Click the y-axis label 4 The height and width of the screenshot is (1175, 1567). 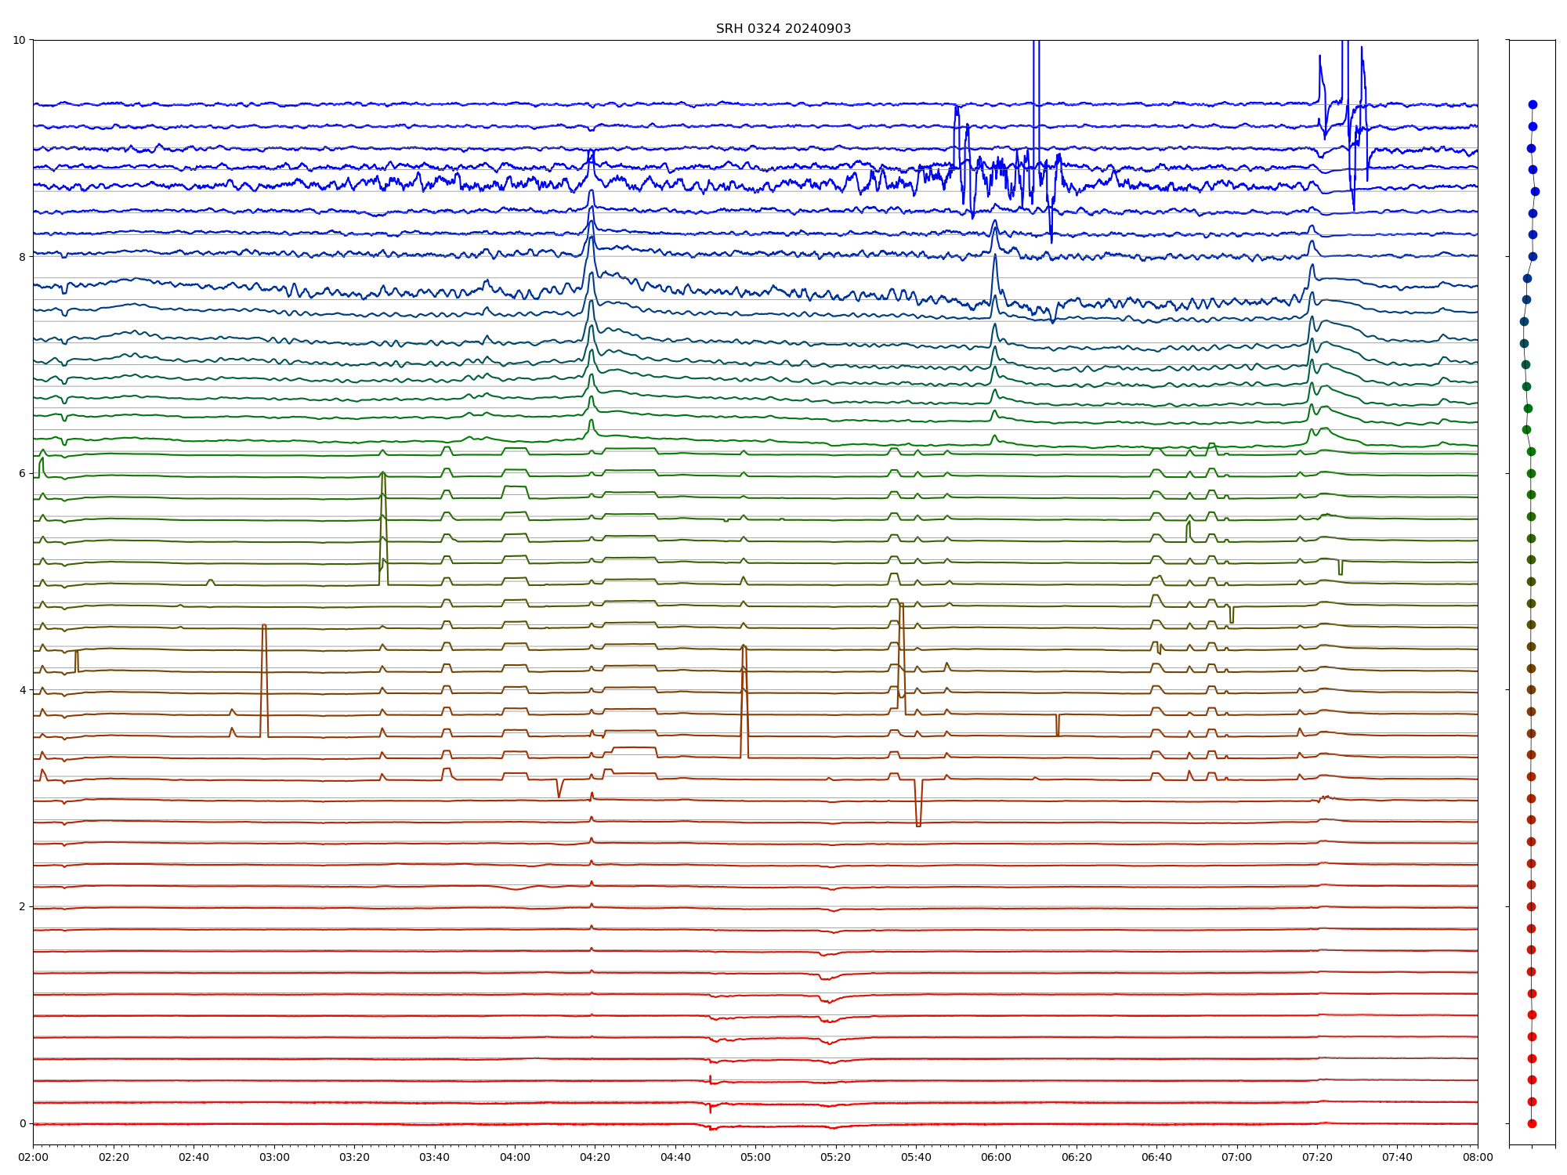point(22,690)
